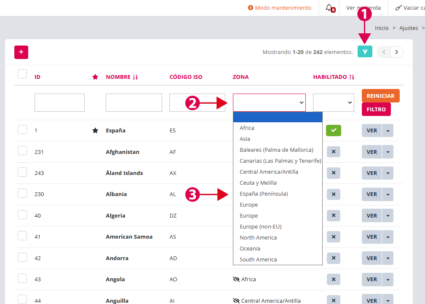Open the Habilitado filter dropdown
This screenshot has width=425, height=304.
(x=333, y=102)
